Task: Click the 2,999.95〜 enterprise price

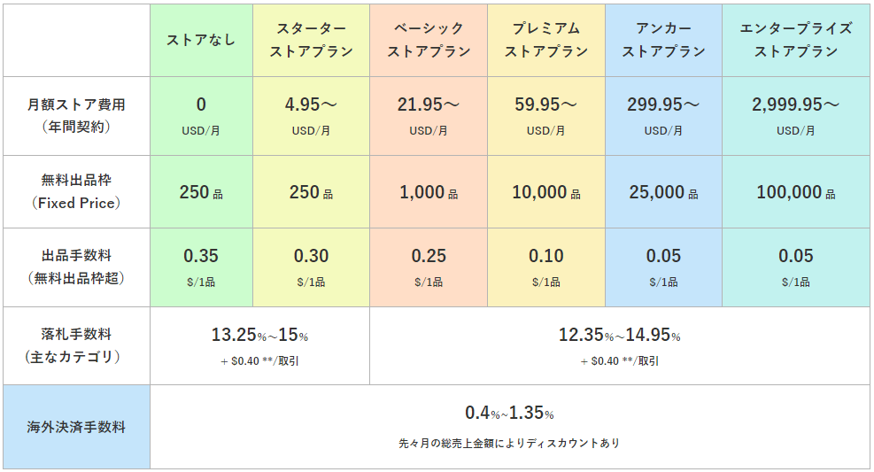Action: [x=795, y=104]
